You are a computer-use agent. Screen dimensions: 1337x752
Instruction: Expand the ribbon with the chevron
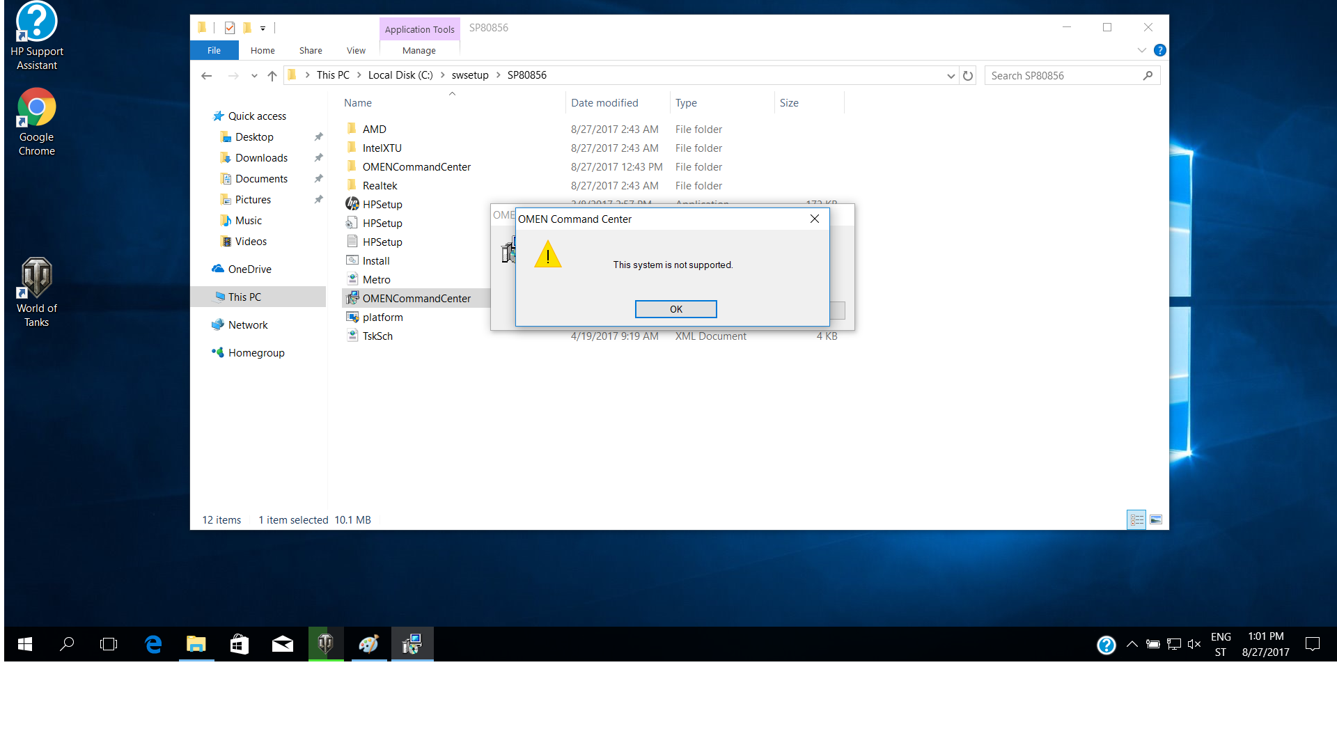coord(1141,50)
